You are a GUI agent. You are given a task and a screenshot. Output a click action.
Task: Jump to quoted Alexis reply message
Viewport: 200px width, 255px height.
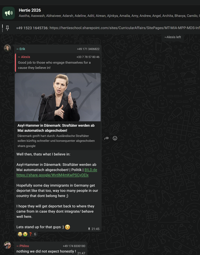point(58,62)
